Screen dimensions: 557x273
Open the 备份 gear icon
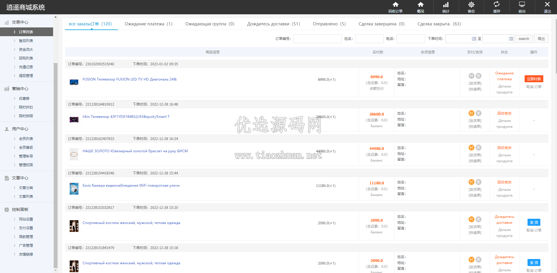pyautogui.click(x=471, y=4)
